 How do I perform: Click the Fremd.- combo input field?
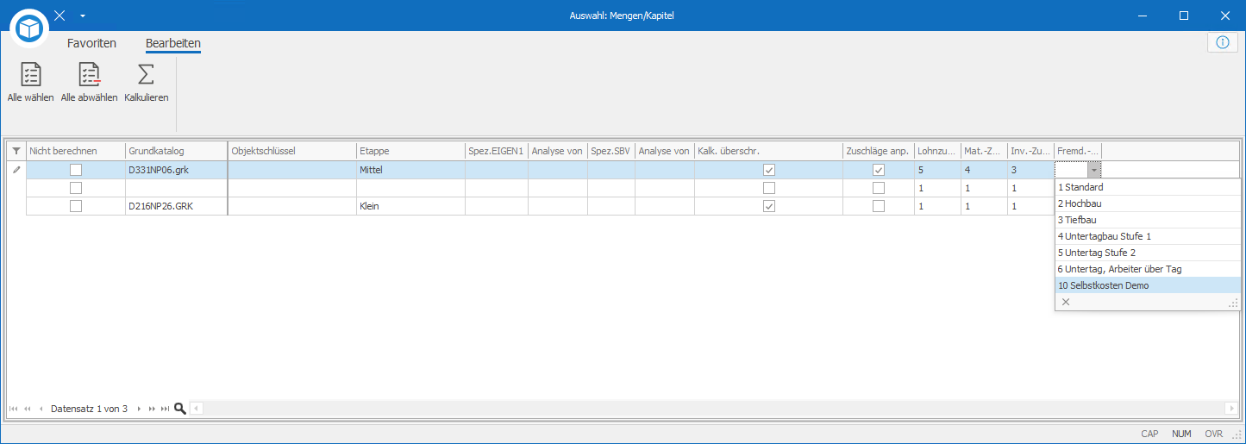(x=1071, y=170)
